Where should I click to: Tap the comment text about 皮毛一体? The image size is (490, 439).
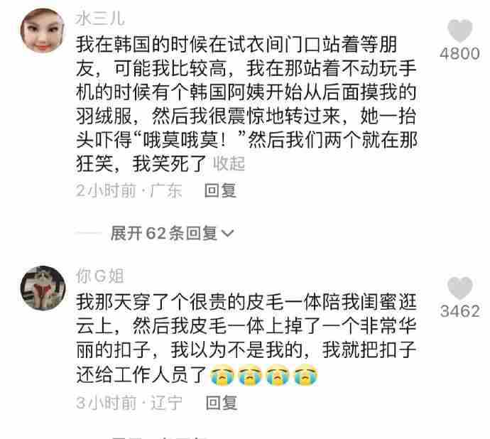point(247,339)
